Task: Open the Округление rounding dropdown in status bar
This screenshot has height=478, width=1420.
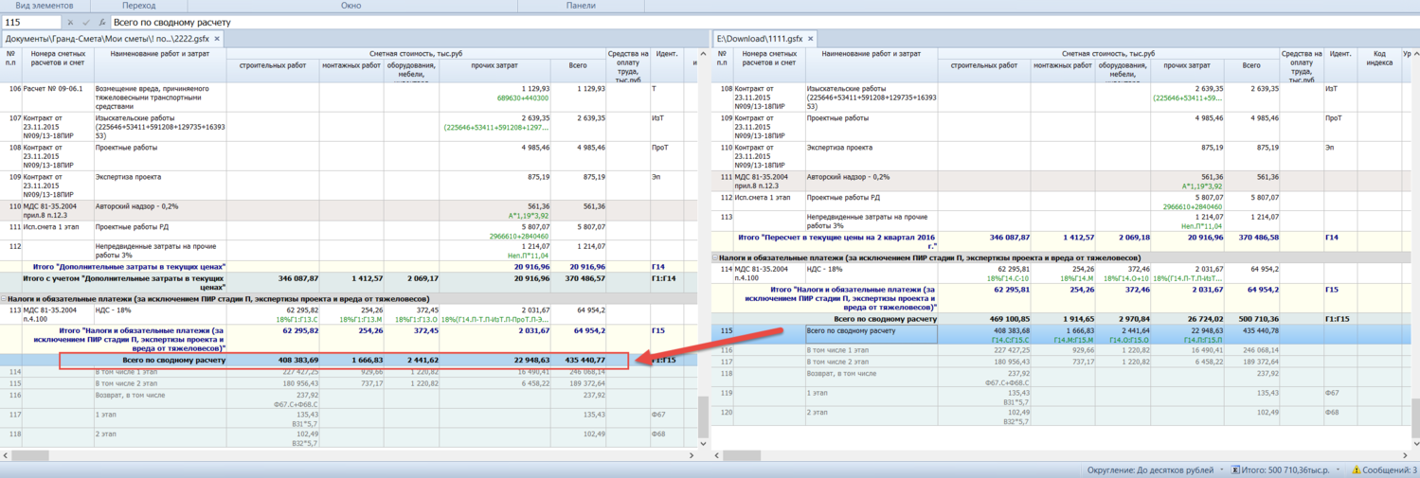Action: (x=1222, y=470)
